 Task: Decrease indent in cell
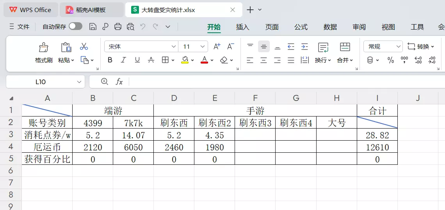click(291, 46)
